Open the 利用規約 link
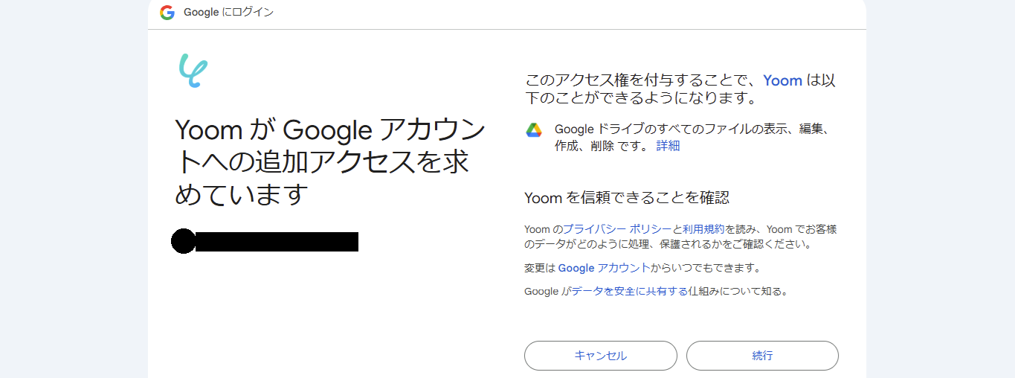The height and width of the screenshot is (378, 1015). 703,229
